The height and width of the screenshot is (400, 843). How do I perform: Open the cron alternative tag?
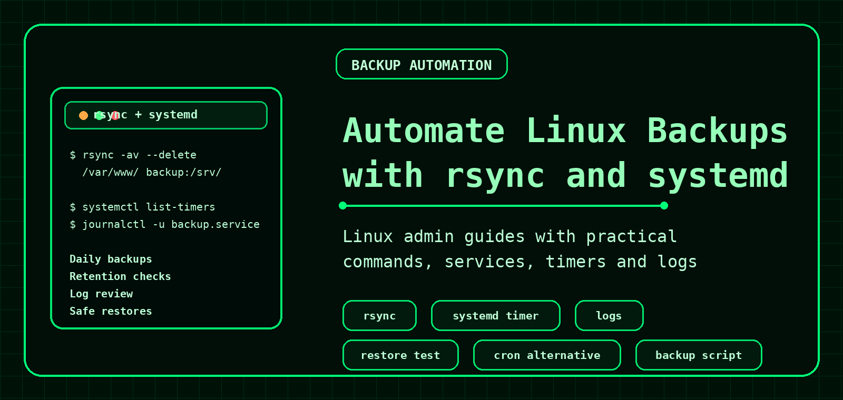pos(547,355)
